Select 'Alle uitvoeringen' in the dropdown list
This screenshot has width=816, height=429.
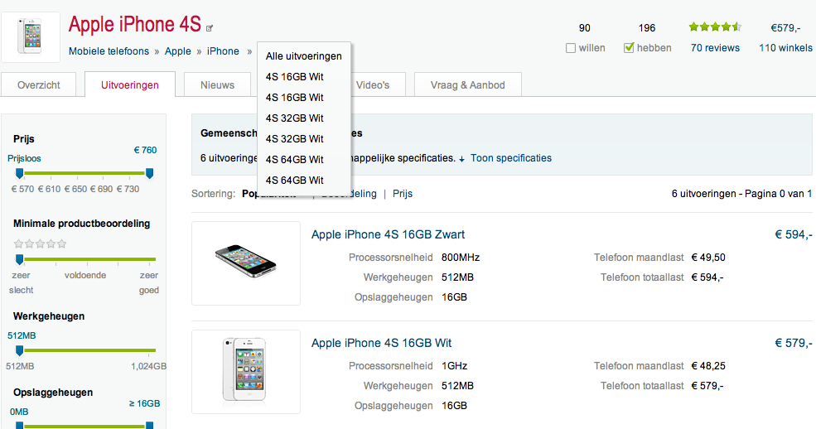click(x=304, y=56)
